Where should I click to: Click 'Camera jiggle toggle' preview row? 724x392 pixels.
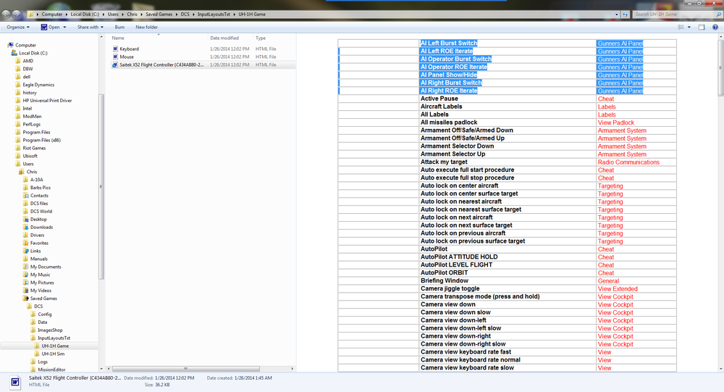coord(507,288)
